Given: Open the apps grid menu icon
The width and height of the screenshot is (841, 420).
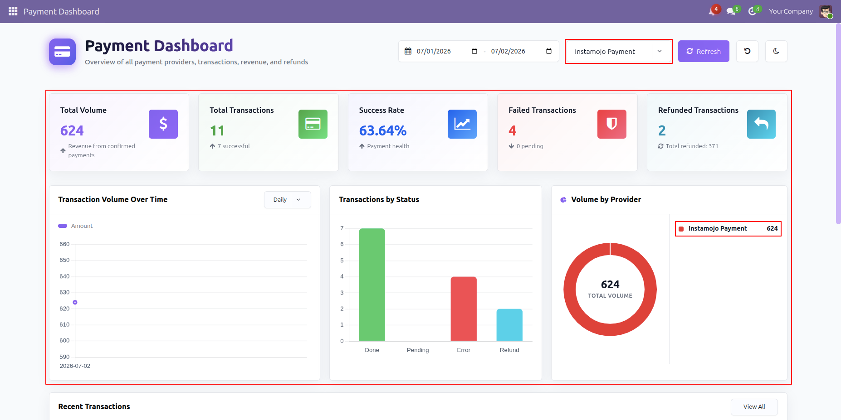Looking at the screenshot, I should pyautogui.click(x=13, y=11).
